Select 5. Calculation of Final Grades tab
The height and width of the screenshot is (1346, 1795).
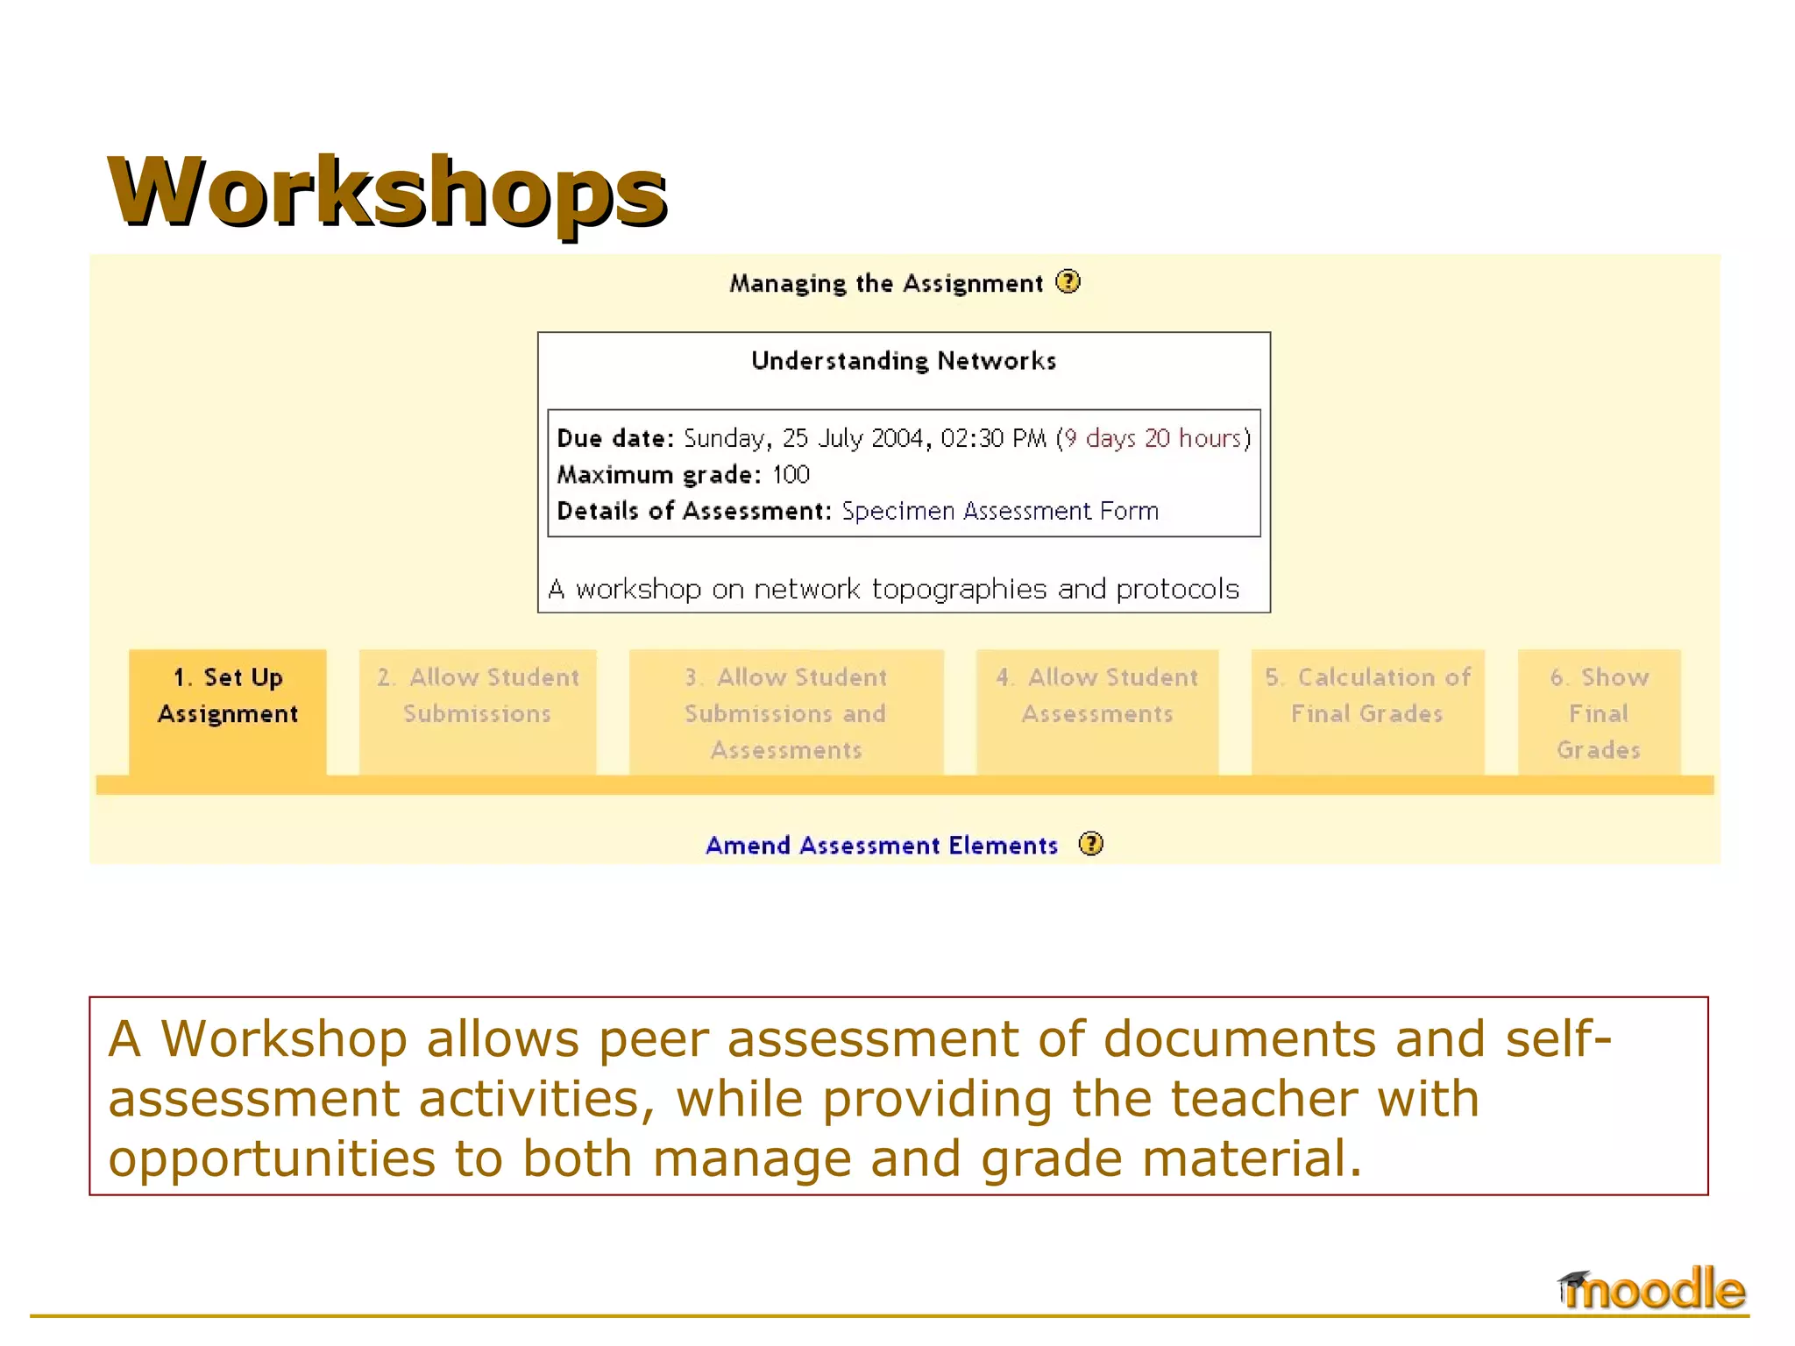point(1367,712)
